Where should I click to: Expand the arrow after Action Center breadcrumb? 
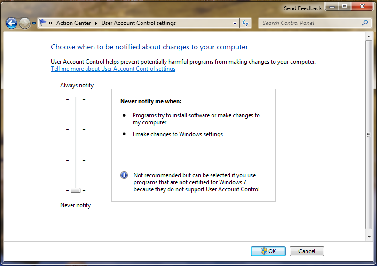click(x=97, y=23)
